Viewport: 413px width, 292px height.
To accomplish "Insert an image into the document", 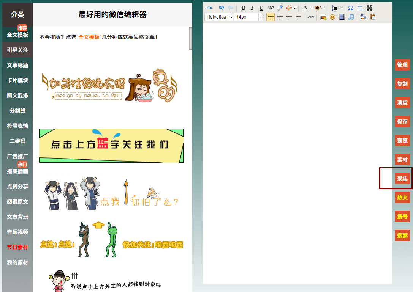I will coord(322,17).
